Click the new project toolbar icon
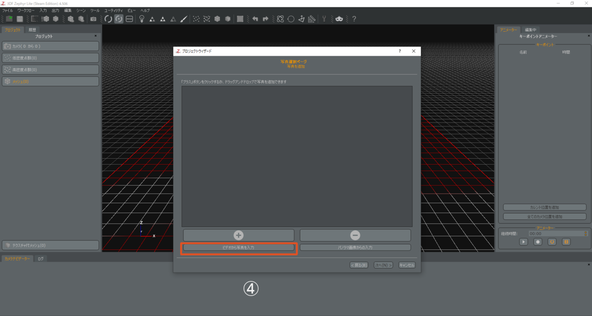The width and height of the screenshot is (592, 316). point(9,19)
